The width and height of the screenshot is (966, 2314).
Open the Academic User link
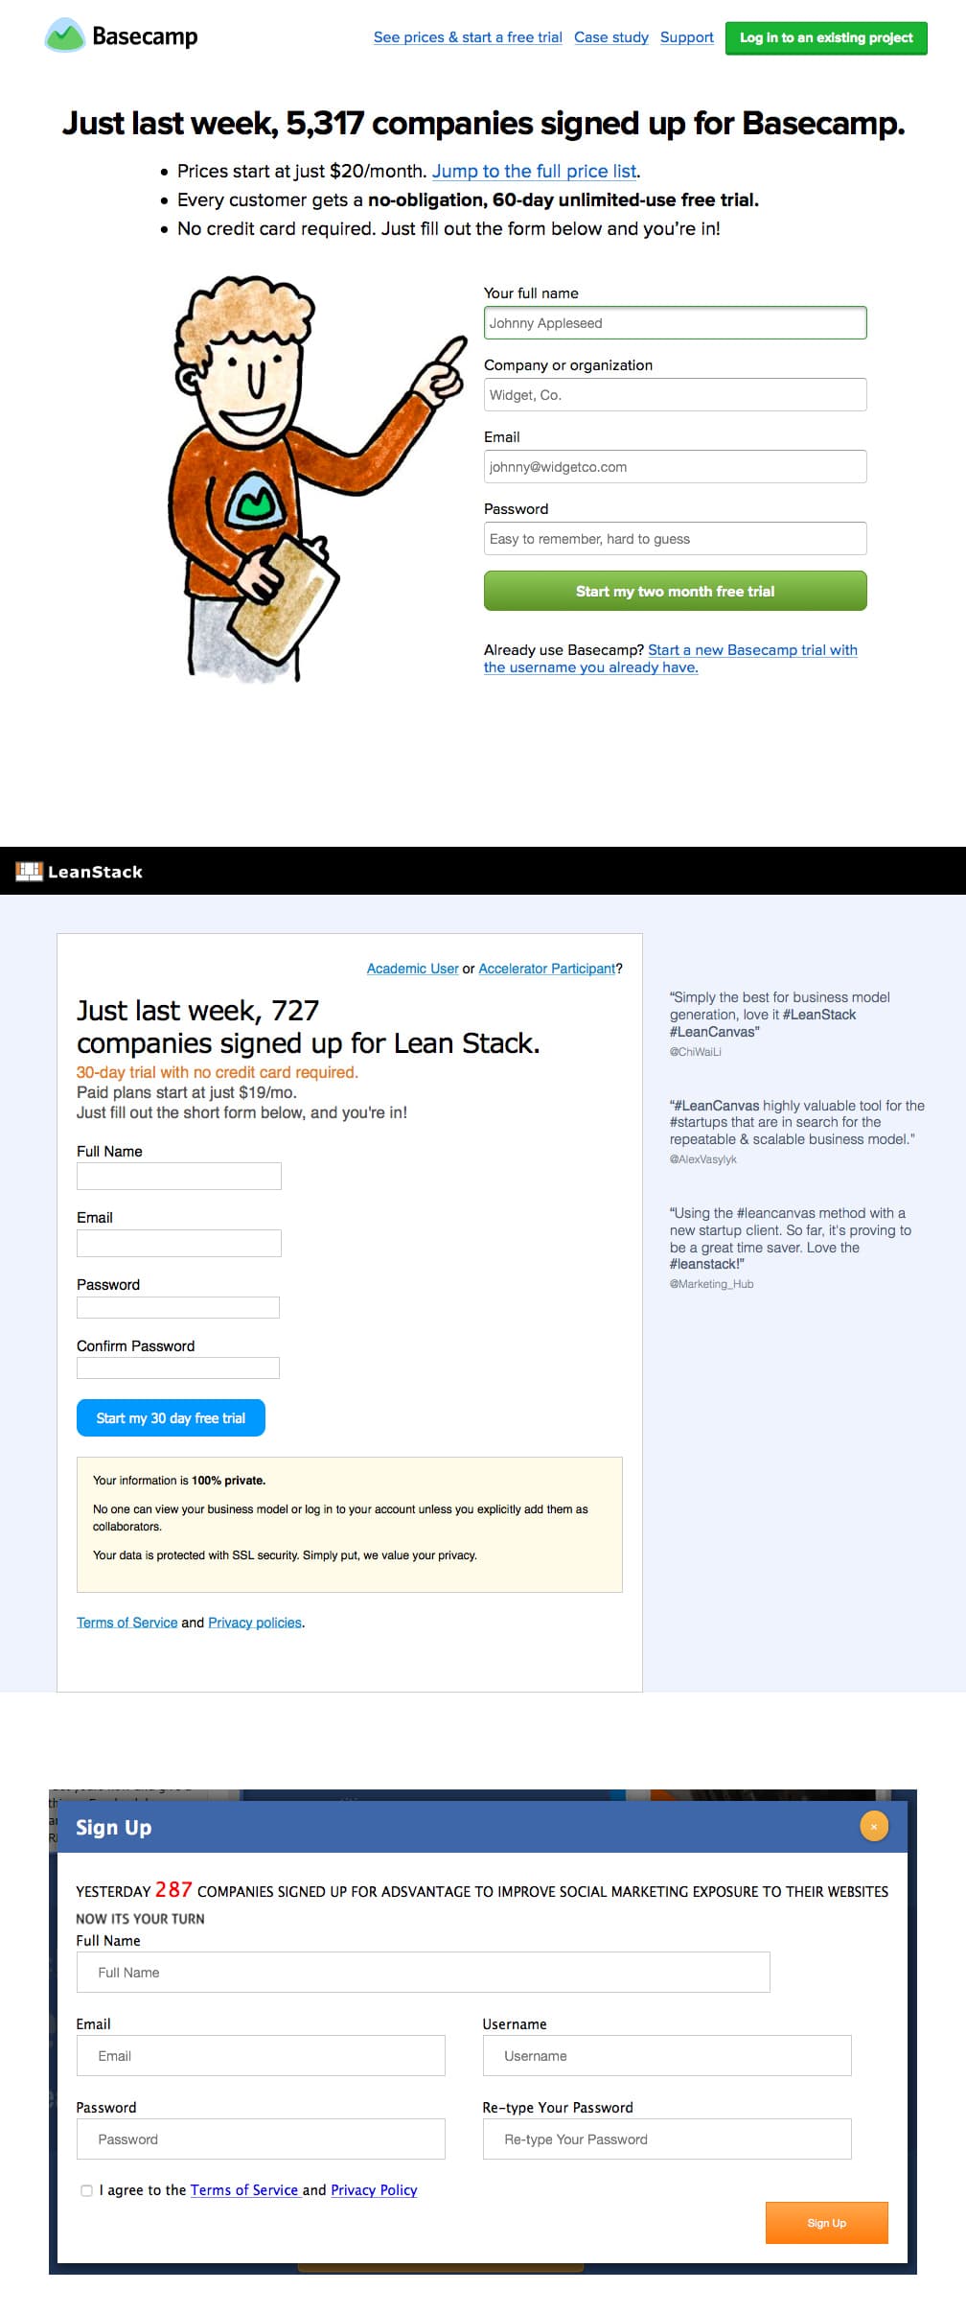(412, 969)
